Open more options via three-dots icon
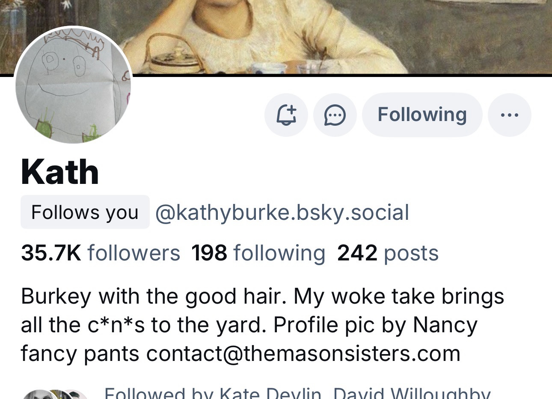Screen dimensions: 552x399 point(510,115)
